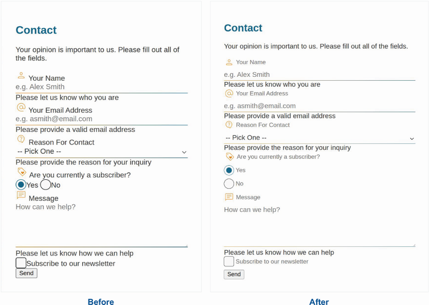Select the No radio button in Before form
Screen dimensions: 429x305
[x=46, y=184]
